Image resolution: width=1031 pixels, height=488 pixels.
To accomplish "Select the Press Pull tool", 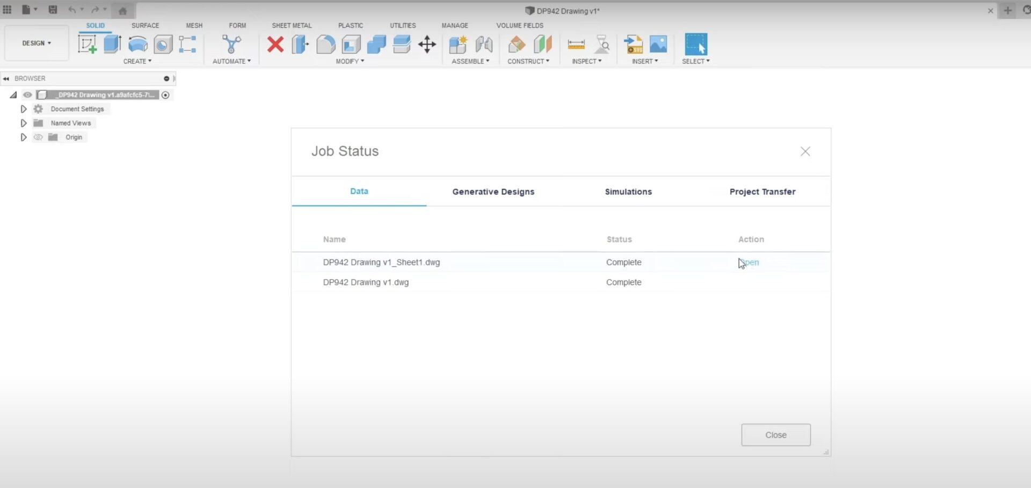I will click(x=300, y=44).
